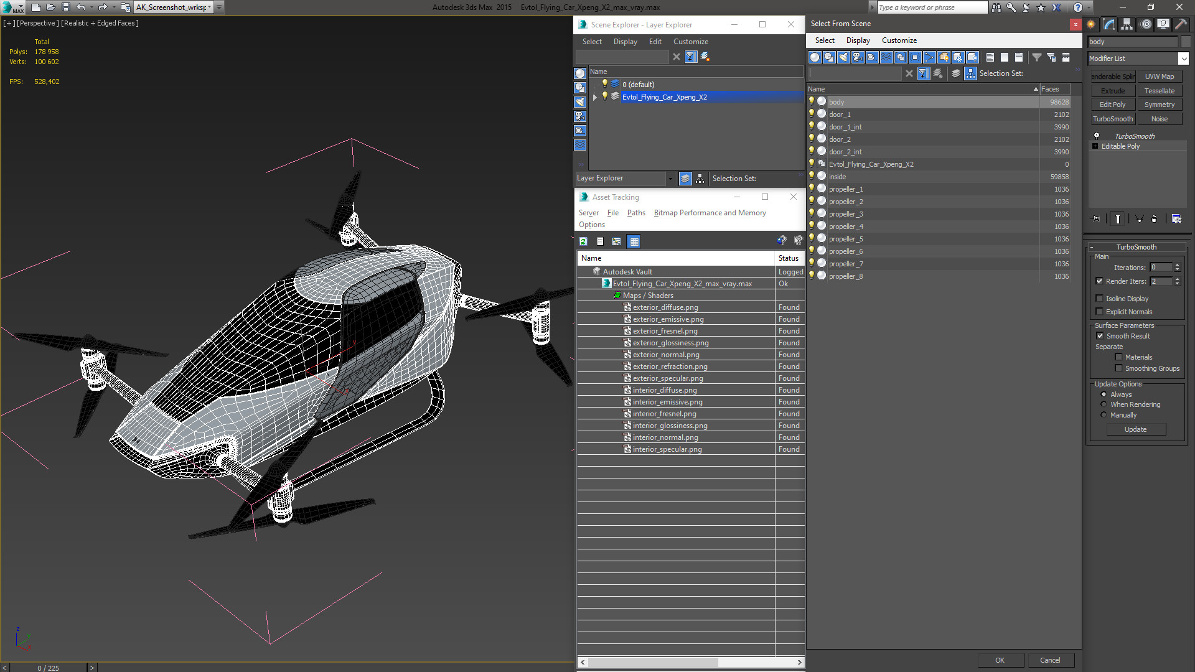Switch Select From Scene to Sort by Layer
Screen dimensions: 1195x672
click(x=956, y=73)
